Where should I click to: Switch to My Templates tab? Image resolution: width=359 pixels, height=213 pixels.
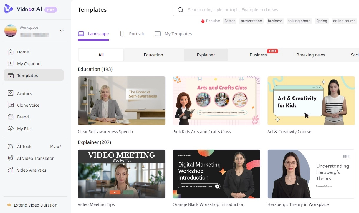[x=173, y=34]
